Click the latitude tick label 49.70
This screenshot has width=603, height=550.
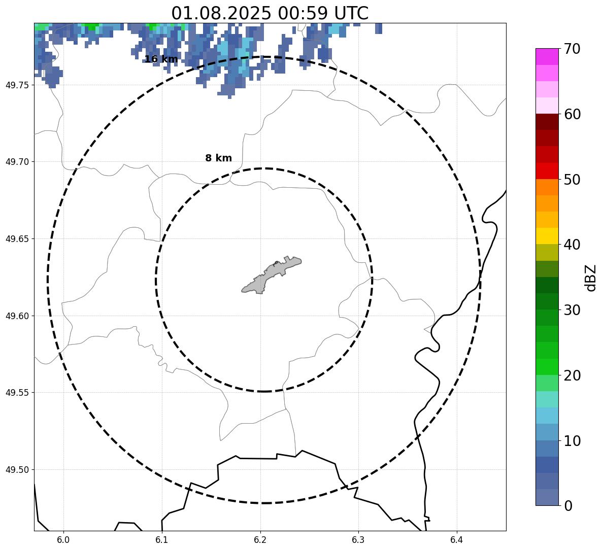[x=17, y=162]
